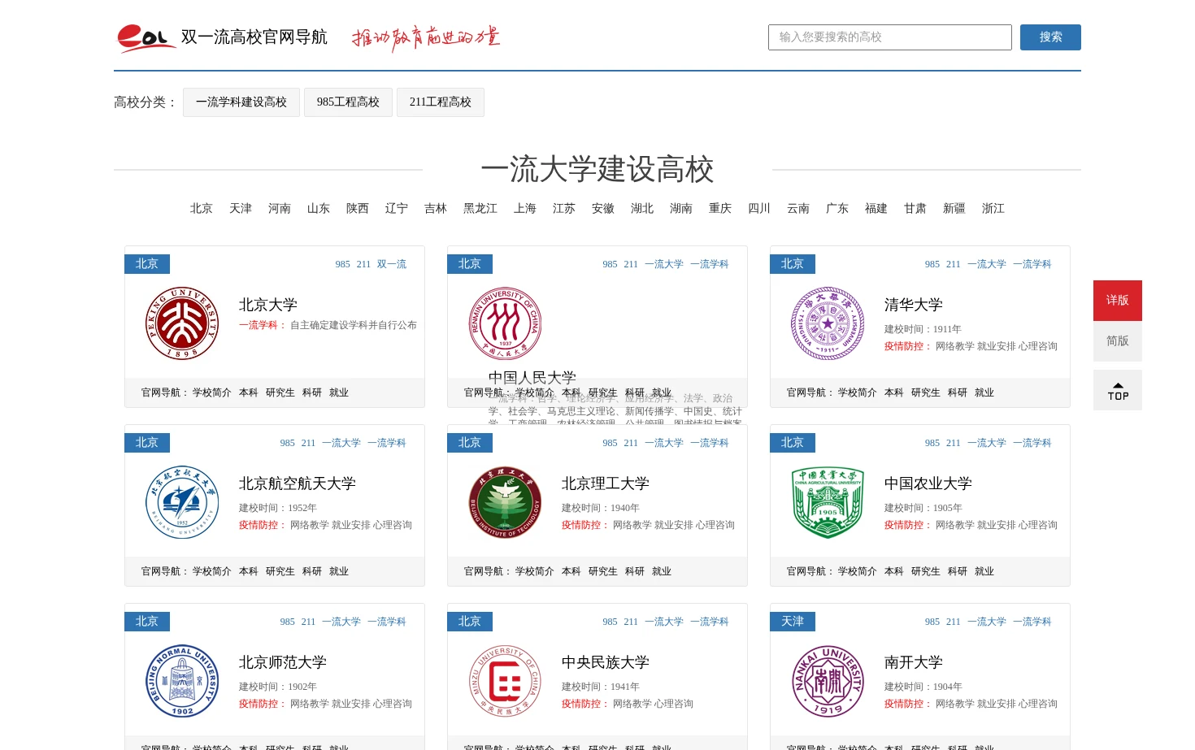Image resolution: width=1195 pixels, height=750 pixels.
Task: Filter by 天津 region
Action: tap(241, 209)
